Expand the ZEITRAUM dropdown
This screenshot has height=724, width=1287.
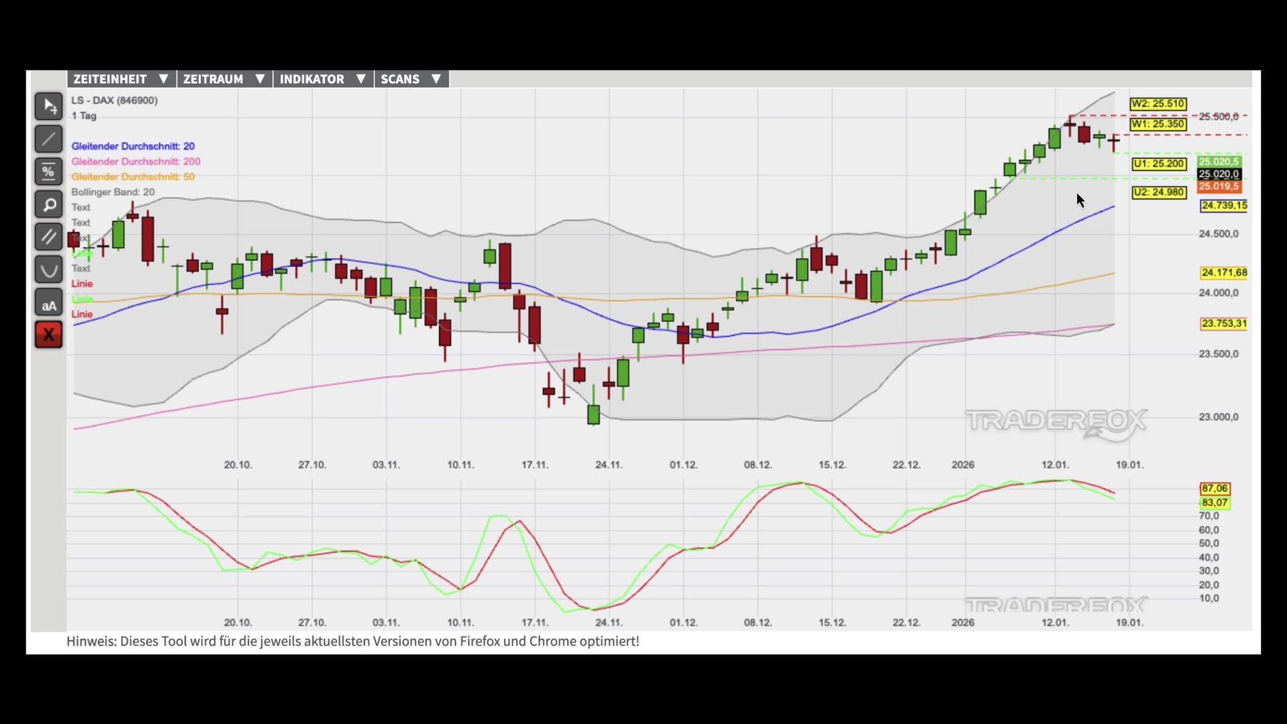coord(224,79)
